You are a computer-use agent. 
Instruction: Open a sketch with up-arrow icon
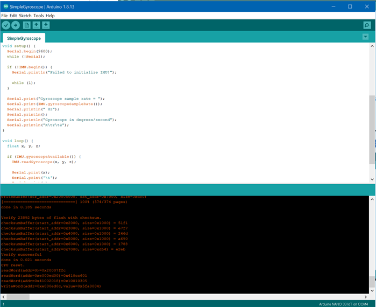click(36, 25)
